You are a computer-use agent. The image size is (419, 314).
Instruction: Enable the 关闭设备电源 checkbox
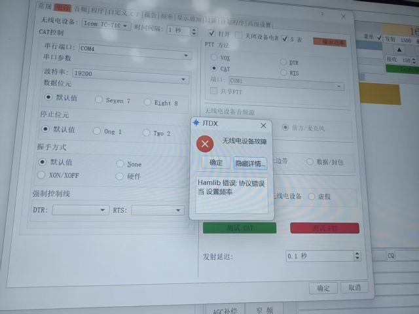[x=238, y=35]
